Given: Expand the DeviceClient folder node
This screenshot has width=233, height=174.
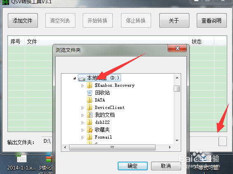Looking at the screenshot, I should pyautogui.click(x=82, y=108).
